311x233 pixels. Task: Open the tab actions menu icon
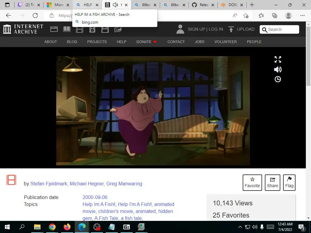click(x=7, y=5)
